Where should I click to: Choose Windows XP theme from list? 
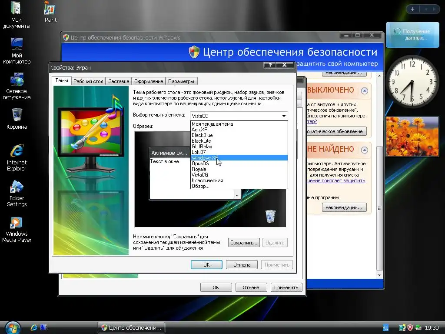click(239, 158)
